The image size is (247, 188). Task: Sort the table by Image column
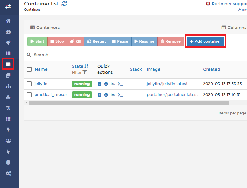click(154, 69)
